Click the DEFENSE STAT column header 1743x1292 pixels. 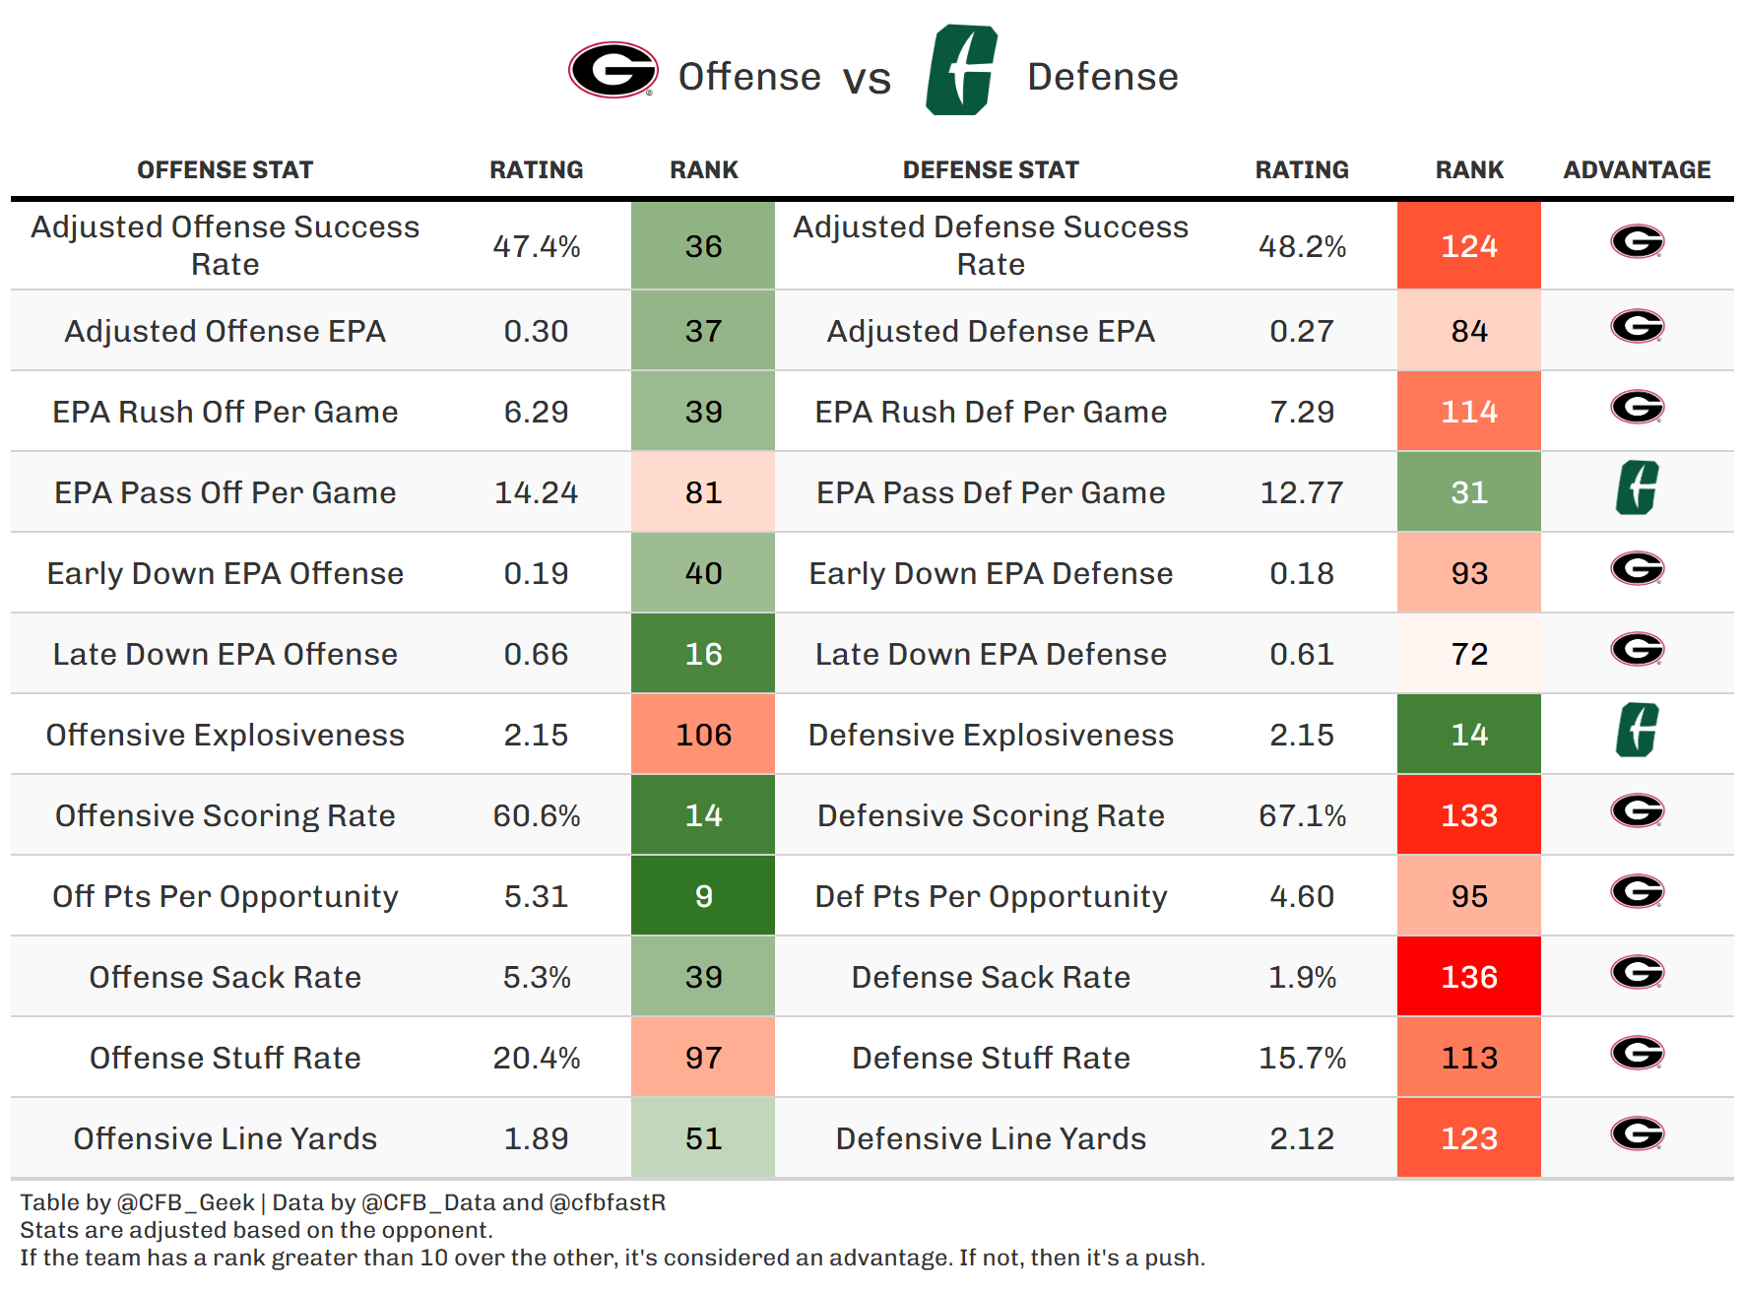point(991,170)
